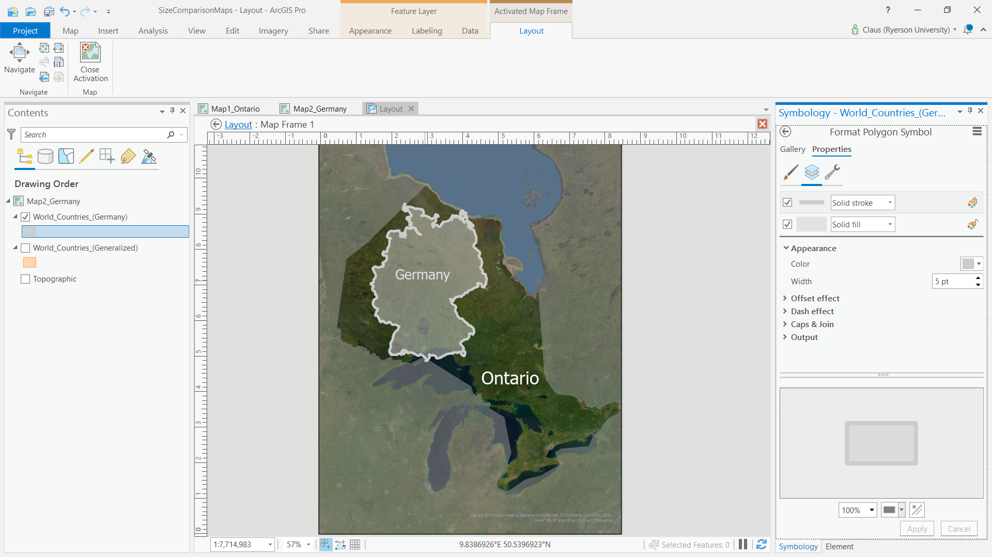Viewport: 992px width, 557px height.
Task: Open the Imagery ribbon tab
Action: click(x=273, y=30)
